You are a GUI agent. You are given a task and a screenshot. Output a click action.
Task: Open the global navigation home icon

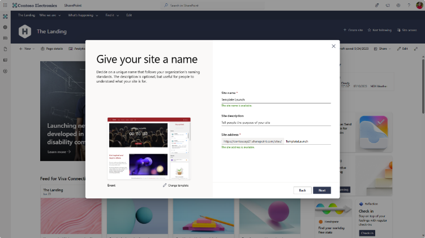pyautogui.click(x=5, y=16)
